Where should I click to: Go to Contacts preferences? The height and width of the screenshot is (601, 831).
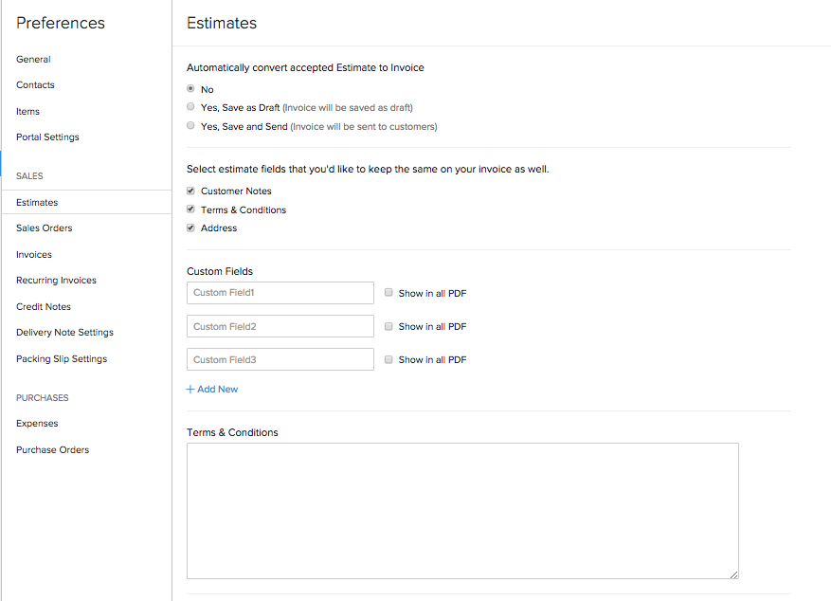35,84
